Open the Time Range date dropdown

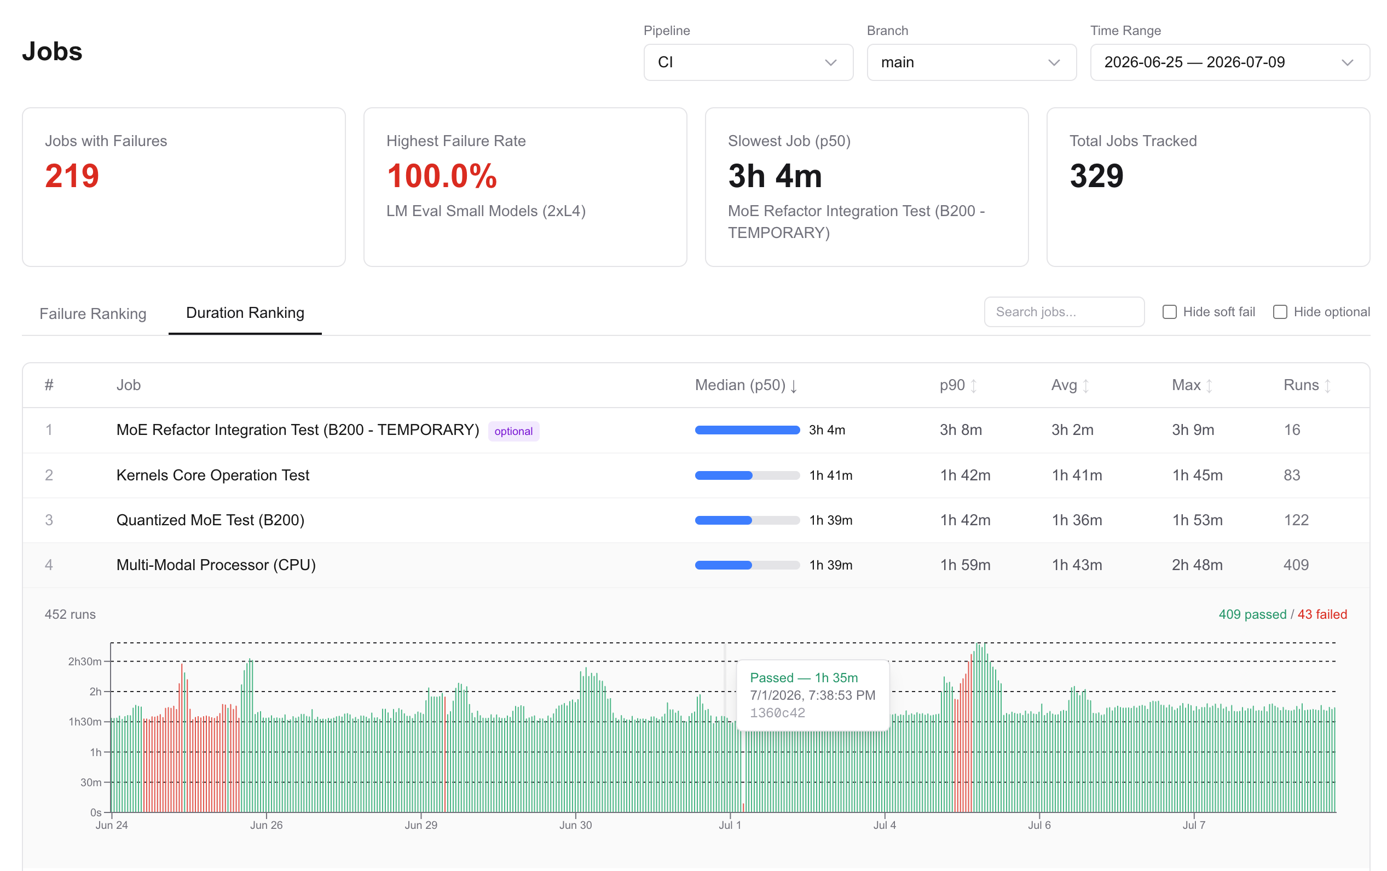1230,62
